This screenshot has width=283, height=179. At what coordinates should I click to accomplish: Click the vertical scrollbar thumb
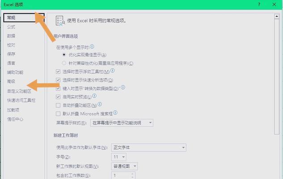276,77
